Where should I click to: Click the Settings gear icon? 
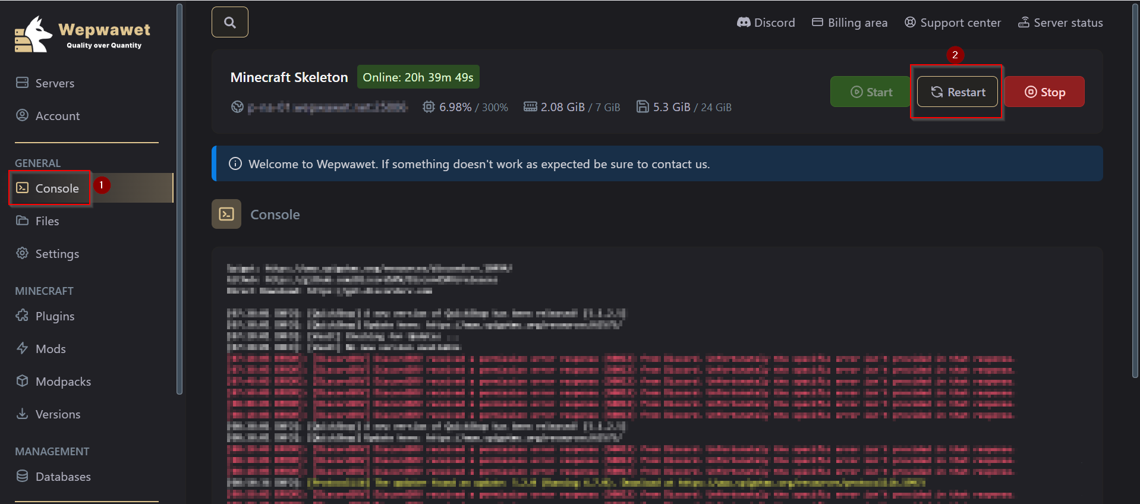point(22,253)
